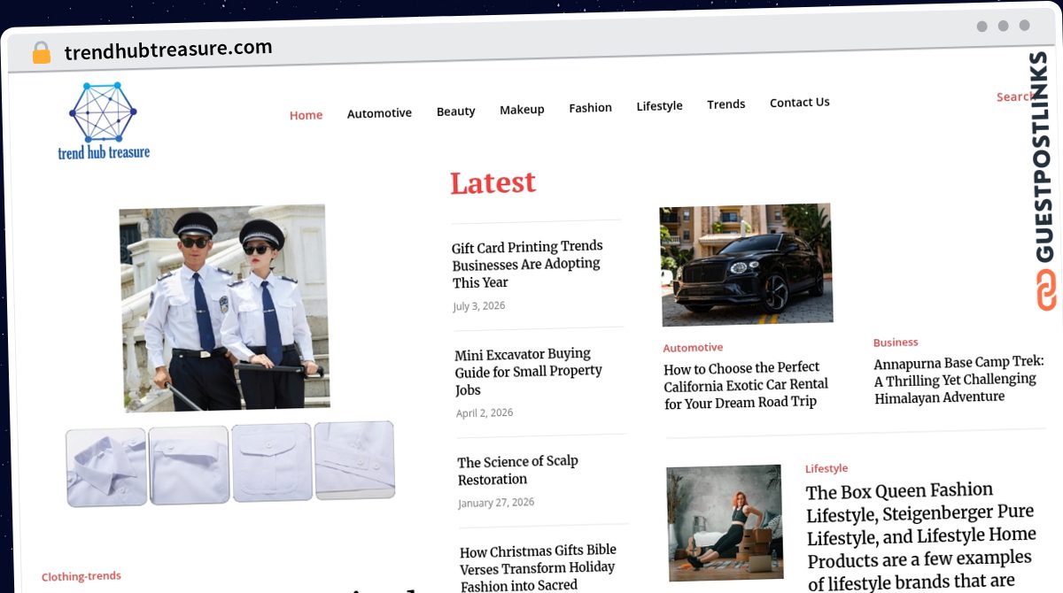The width and height of the screenshot is (1063, 593).
Task: Open the Lifestyle menu item
Action: (659, 106)
